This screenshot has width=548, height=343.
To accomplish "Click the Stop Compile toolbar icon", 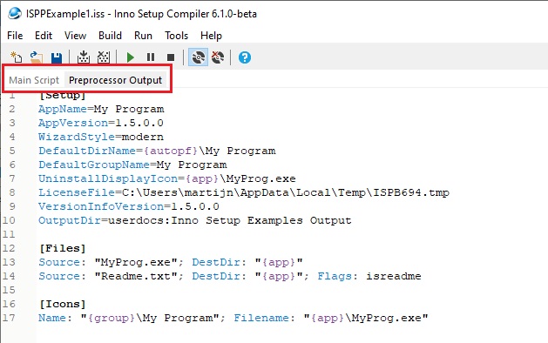I will [104, 57].
